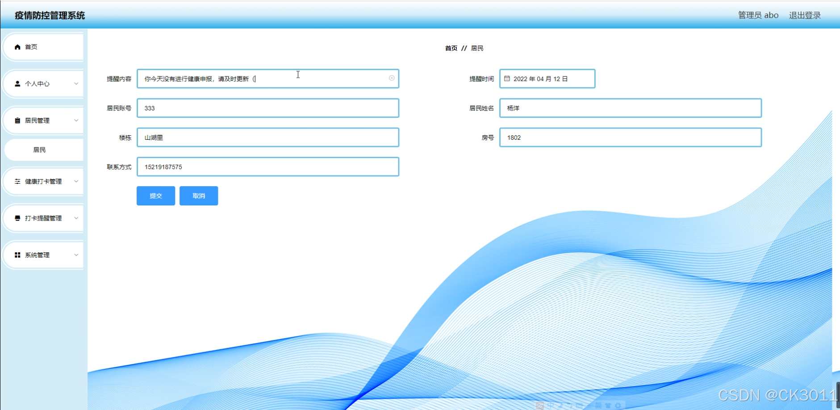This screenshot has height=410, width=840.
Task: Click the 房号 field label
Action: click(488, 138)
